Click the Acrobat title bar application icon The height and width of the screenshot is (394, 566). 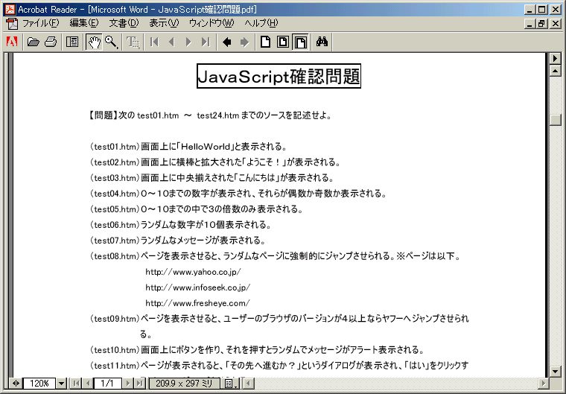(x=10, y=9)
